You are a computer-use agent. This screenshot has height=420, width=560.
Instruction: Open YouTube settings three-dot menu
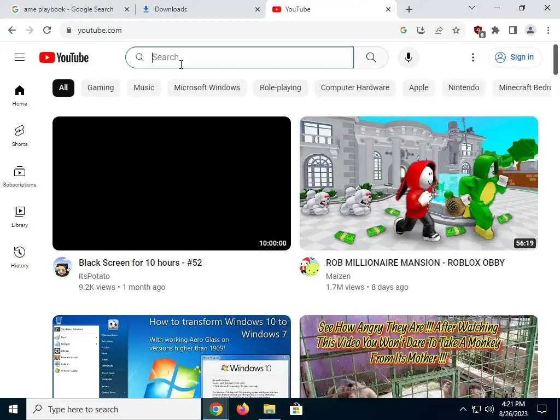473,57
